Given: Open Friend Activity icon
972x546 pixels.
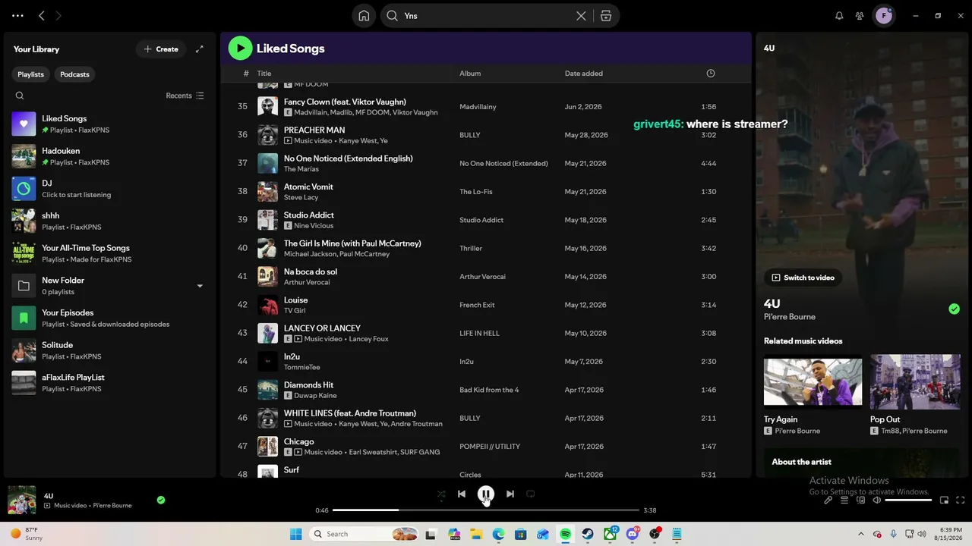Looking at the screenshot, I should (860, 16).
